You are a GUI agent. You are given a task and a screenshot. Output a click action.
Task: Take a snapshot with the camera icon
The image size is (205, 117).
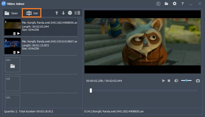198,81
